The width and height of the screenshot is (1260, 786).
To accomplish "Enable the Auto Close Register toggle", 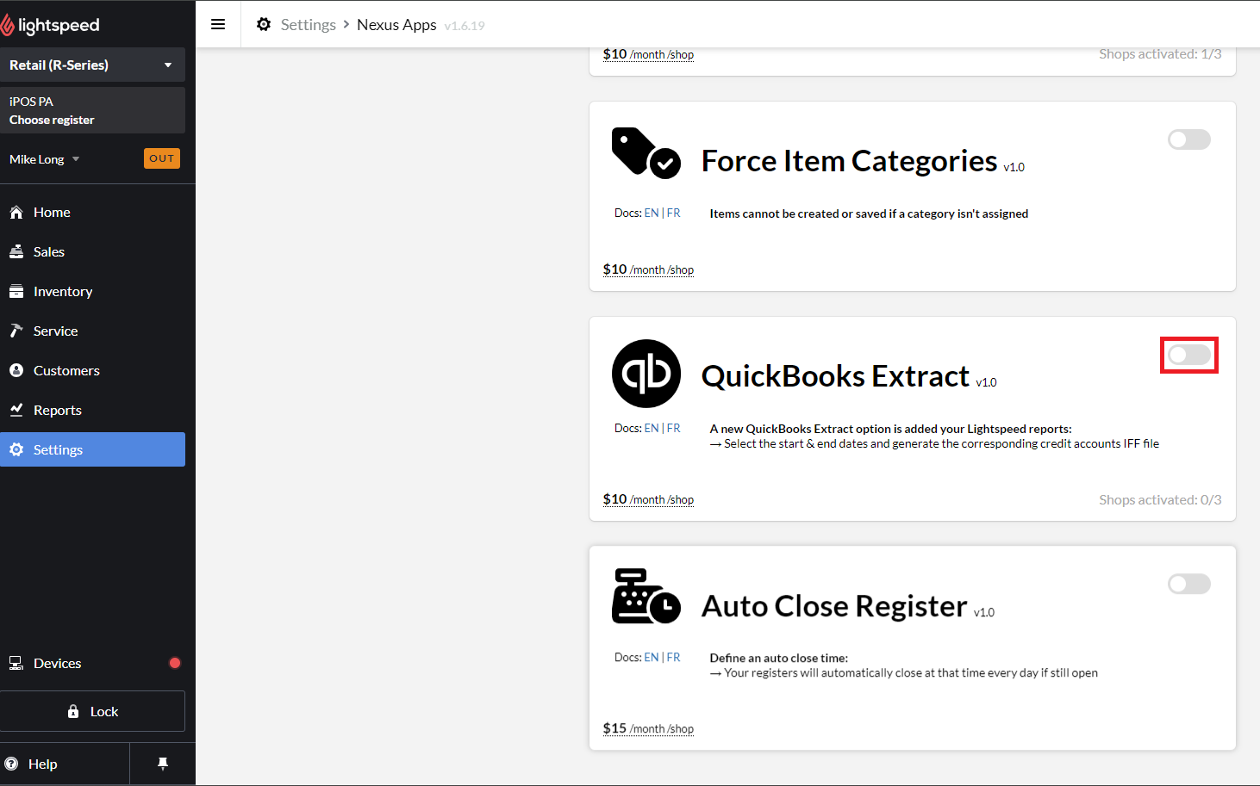I will [1189, 584].
